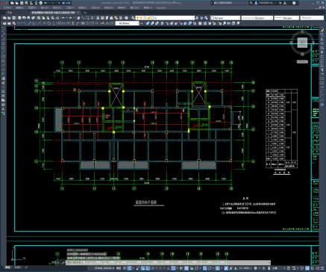Select the Line tool in the Draw toolbar
The height and width of the screenshot is (272, 326).
point(3,30)
